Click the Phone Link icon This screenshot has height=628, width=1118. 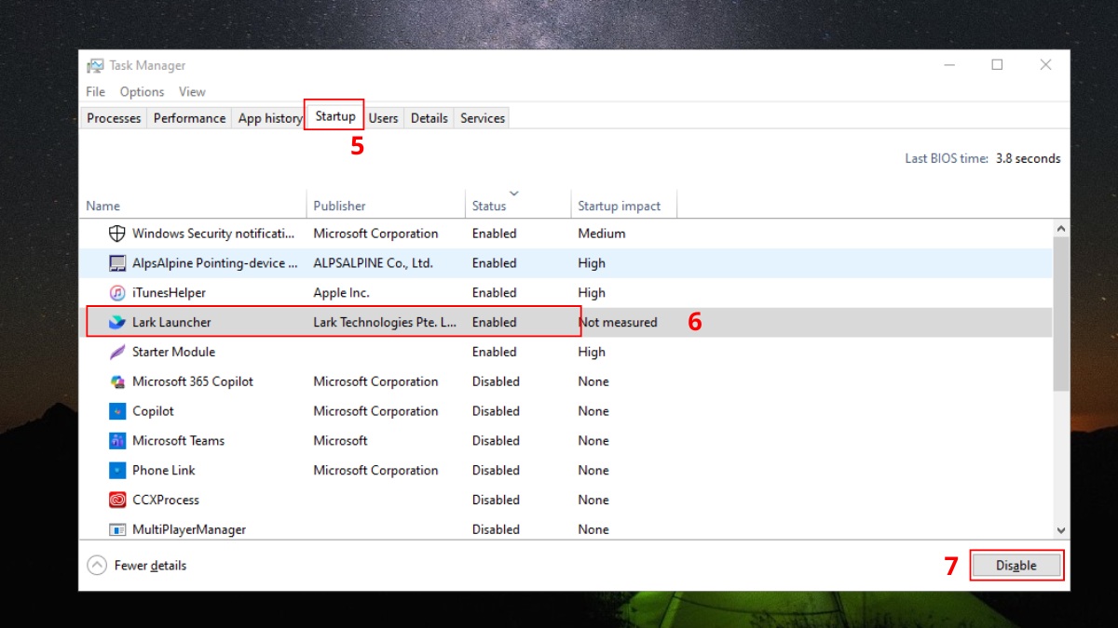[x=116, y=470]
